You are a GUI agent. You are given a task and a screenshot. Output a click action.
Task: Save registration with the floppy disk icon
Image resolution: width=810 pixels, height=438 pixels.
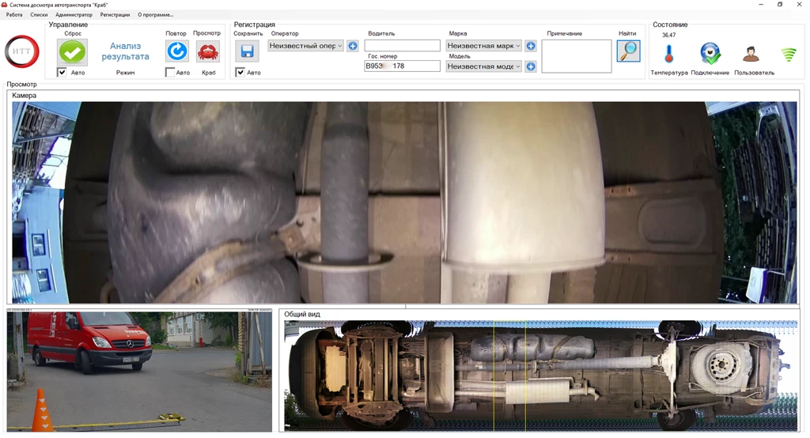[247, 51]
